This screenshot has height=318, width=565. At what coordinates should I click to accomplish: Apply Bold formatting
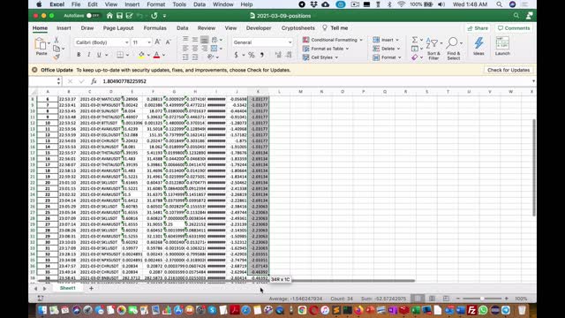tap(79, 55)
